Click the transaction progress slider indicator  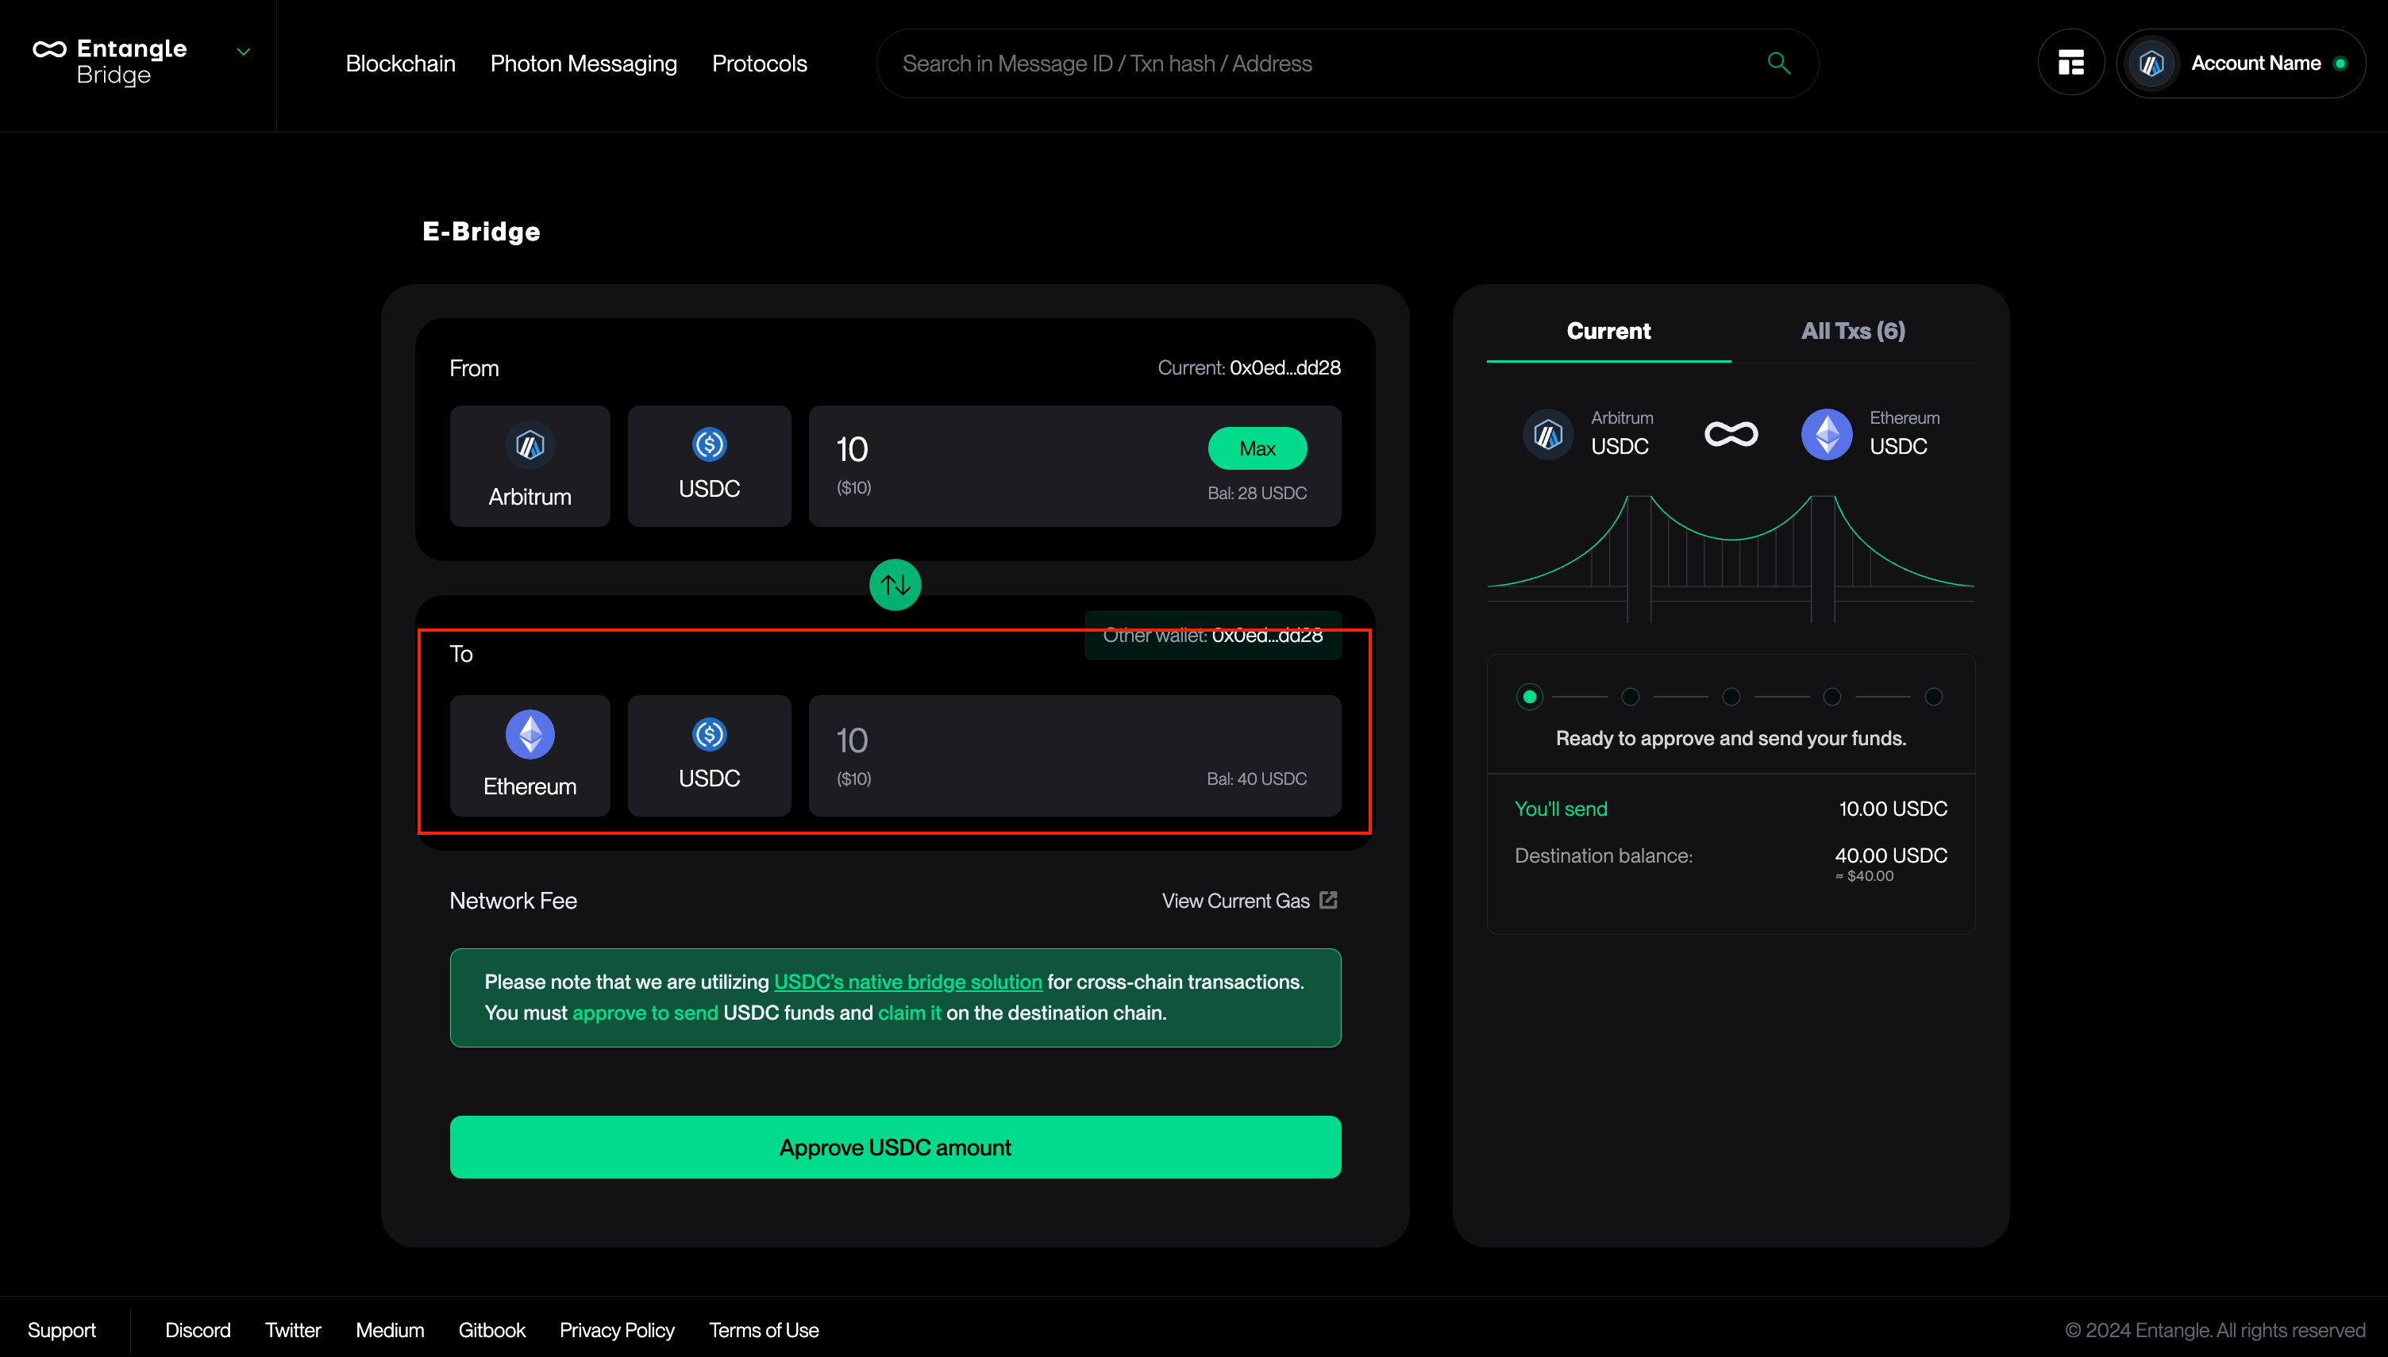point(1528,695)
